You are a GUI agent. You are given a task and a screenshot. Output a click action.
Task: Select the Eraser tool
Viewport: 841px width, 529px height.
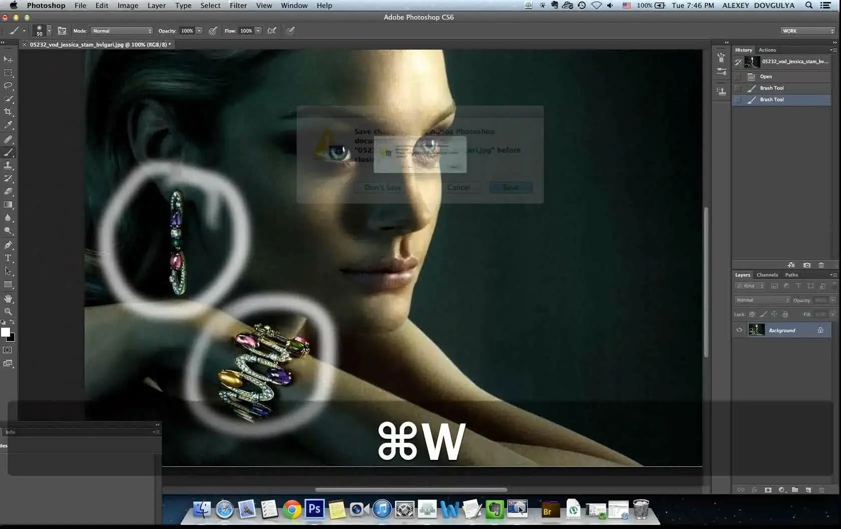(8, 191)
